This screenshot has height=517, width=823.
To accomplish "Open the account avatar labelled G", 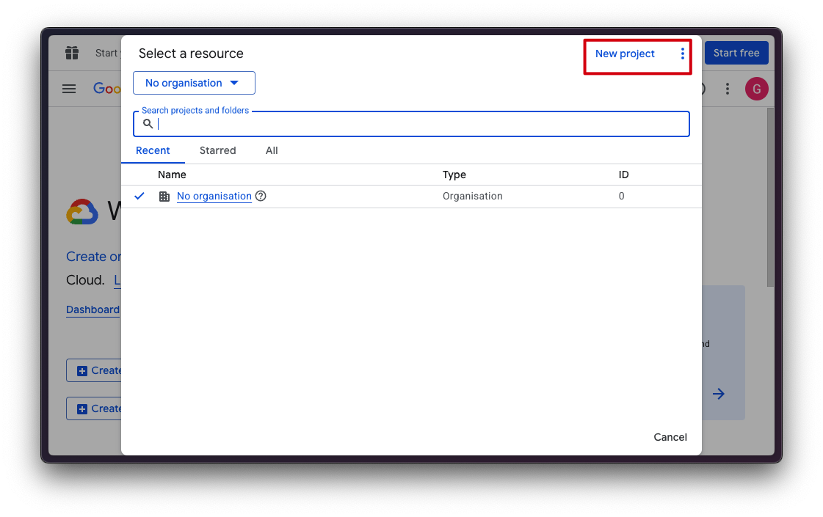I will pos(756,89).
